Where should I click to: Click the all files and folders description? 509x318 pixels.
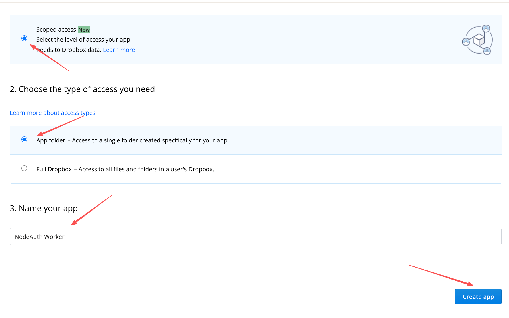point(146,169)
